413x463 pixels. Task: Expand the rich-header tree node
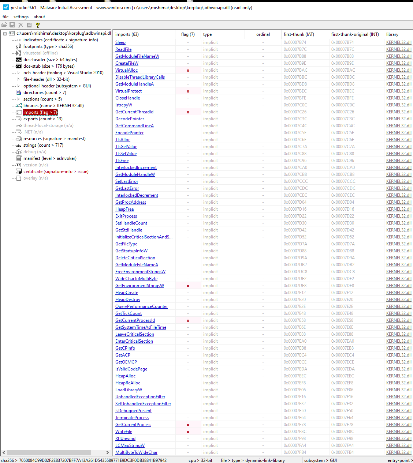pyautogui.click(x=19, y=73)
